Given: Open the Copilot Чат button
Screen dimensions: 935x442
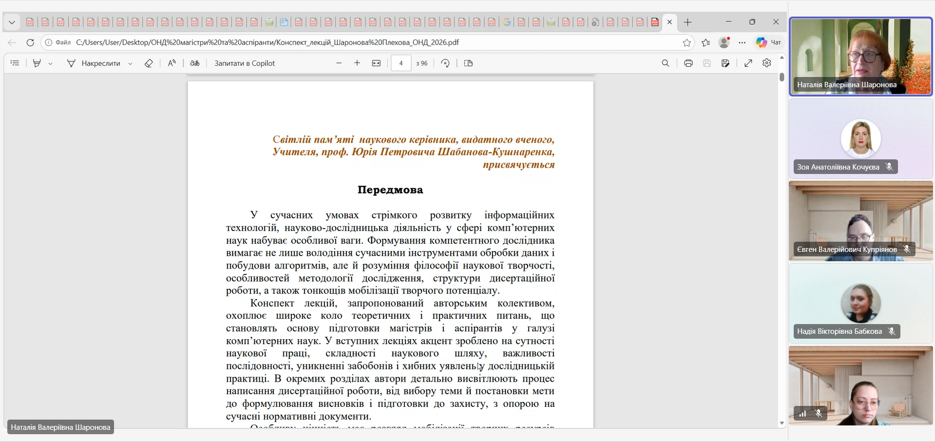Looking at the screenshot, I should pyautogui.click(x=769, y=43).
